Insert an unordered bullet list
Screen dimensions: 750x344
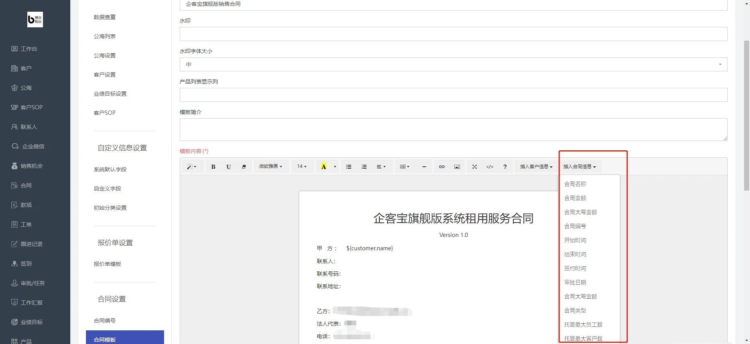(349, 167)
